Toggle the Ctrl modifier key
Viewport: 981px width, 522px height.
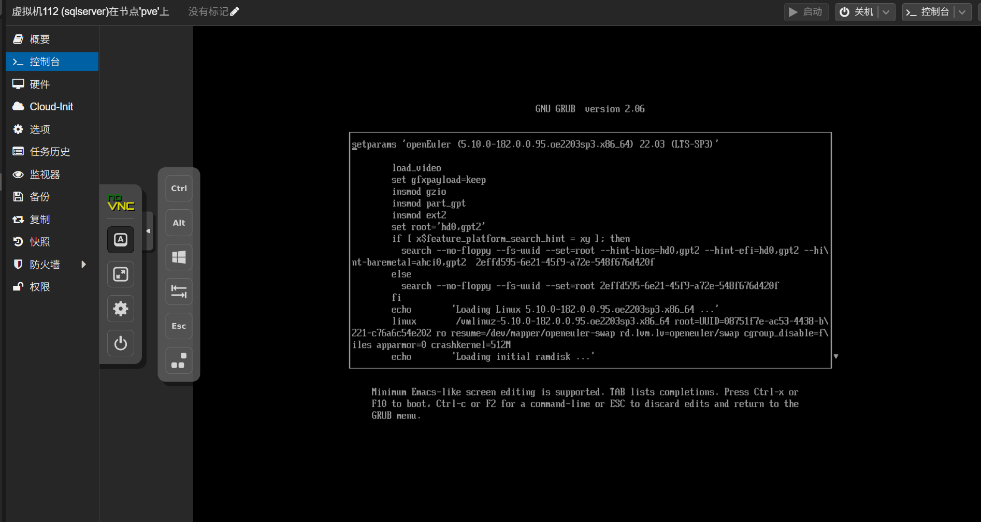pyautogui.click(x=179, y=189)
